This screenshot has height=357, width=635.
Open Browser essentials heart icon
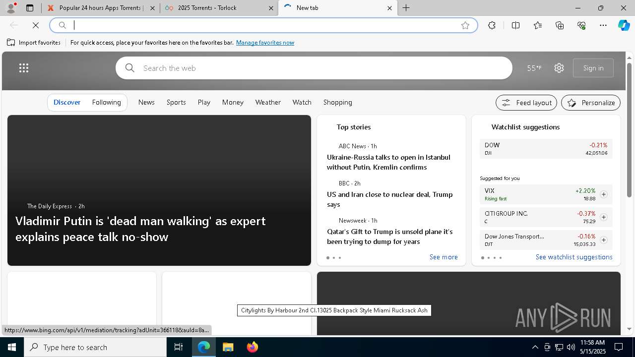(x=581, y=25)
